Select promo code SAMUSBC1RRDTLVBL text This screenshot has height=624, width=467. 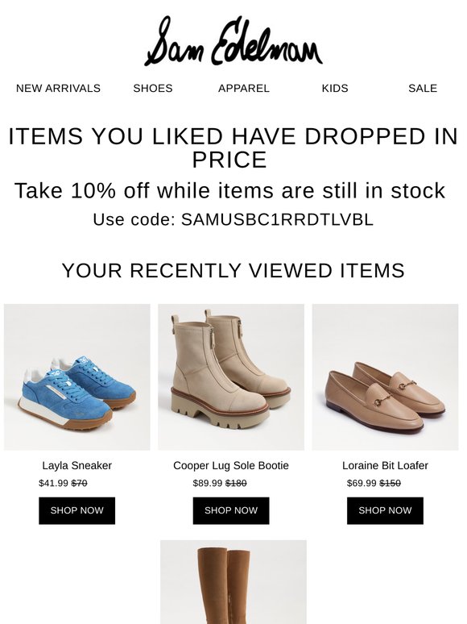[277, 219]
